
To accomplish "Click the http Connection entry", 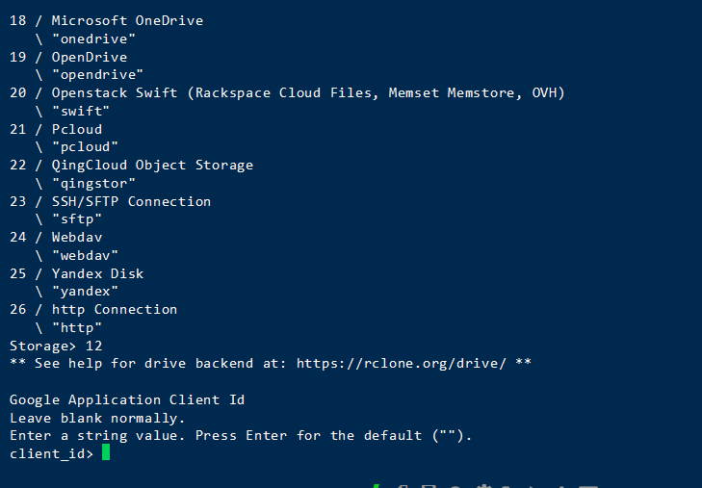I will (x=115, y=309).
